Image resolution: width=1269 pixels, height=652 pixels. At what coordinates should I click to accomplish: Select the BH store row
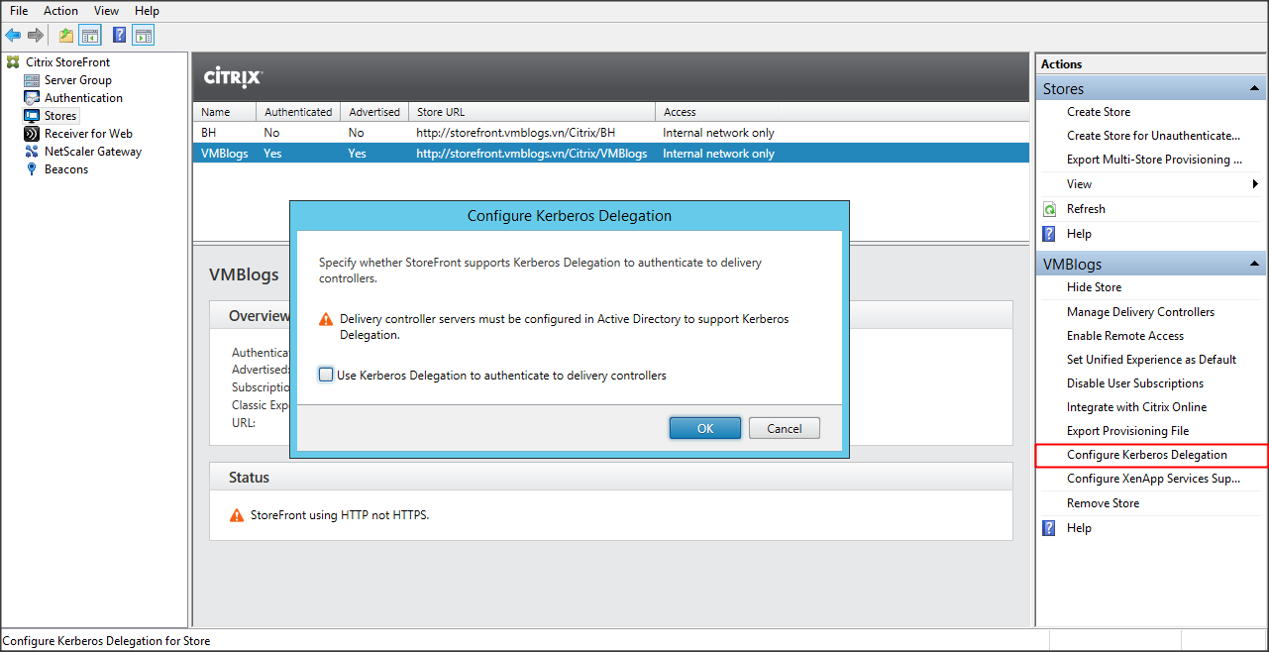pos(208,133)
